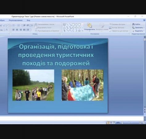Select the elbow connector shape

pos(67,27)
